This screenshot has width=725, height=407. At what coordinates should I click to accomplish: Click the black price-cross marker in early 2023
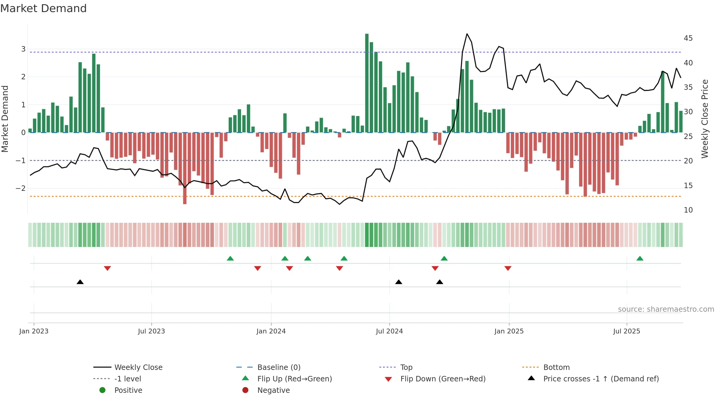tap(80, 282)
